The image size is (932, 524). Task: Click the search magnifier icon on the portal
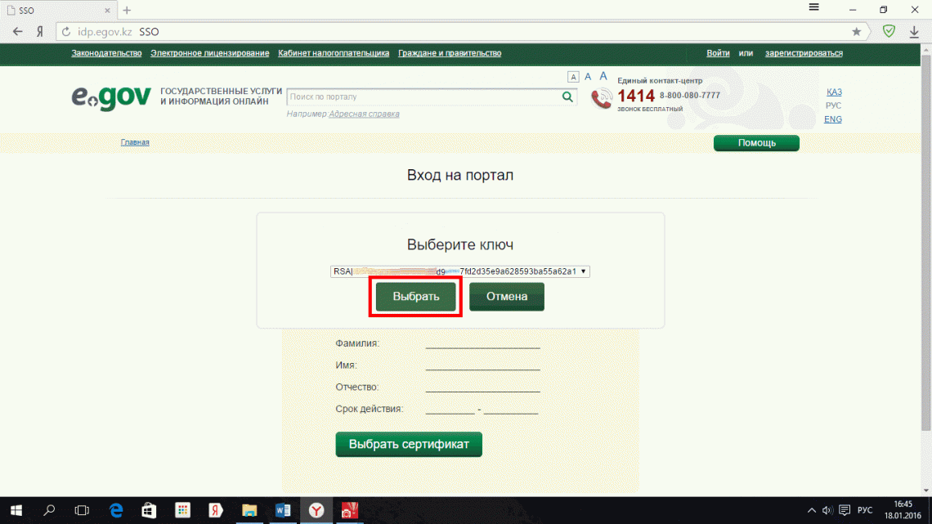[x=567, y=96]
